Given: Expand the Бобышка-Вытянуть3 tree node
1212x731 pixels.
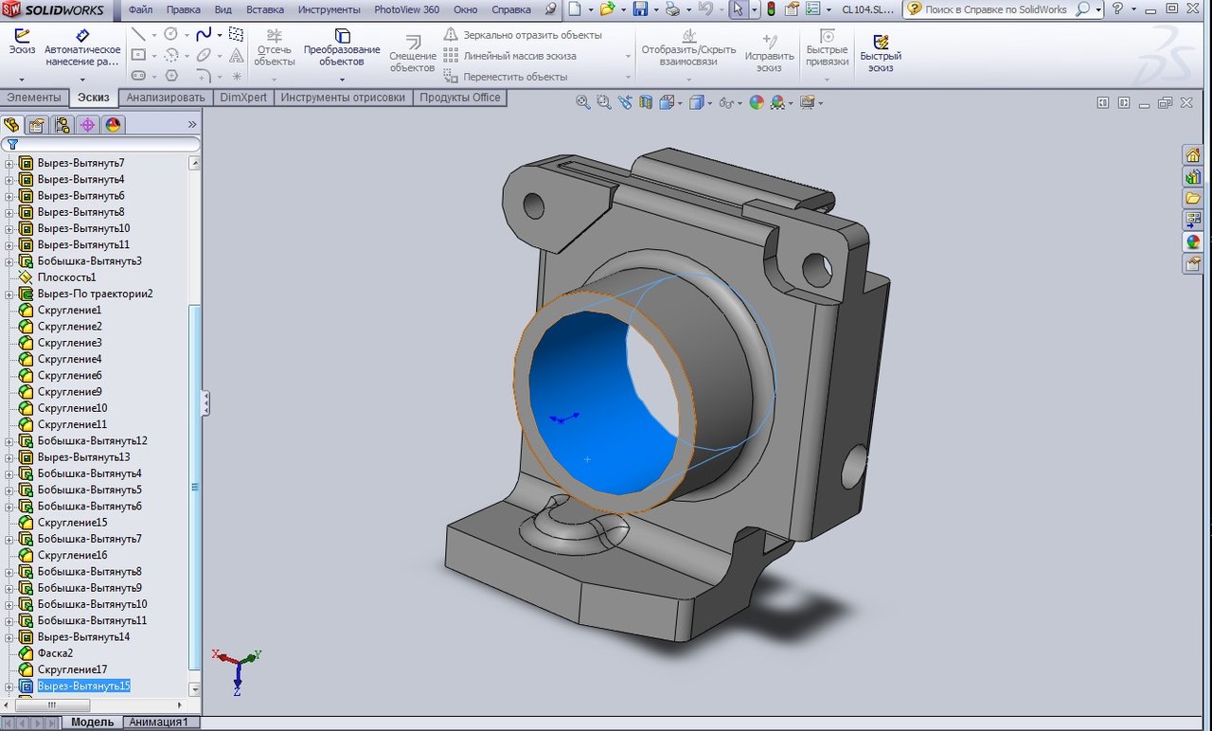Looking at the screenshot, I should (x=9, y=261).
